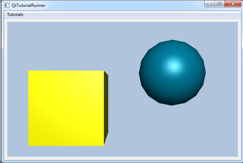Click the cube's top-right front corner

(104, 71)
